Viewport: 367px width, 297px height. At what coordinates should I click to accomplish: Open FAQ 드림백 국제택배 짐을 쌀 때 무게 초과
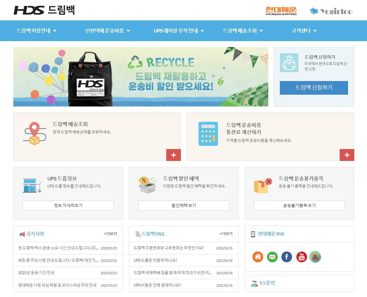(x=173, y=273)
